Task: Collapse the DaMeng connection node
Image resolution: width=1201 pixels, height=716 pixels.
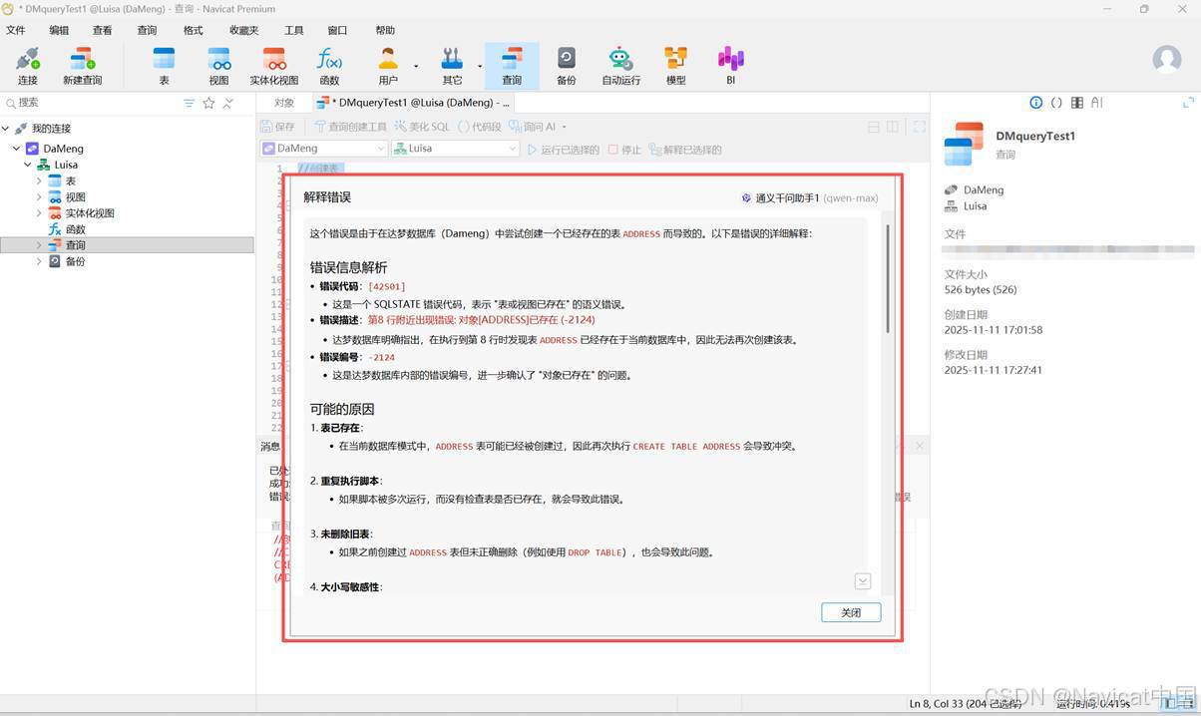Action: coord(17,149)
